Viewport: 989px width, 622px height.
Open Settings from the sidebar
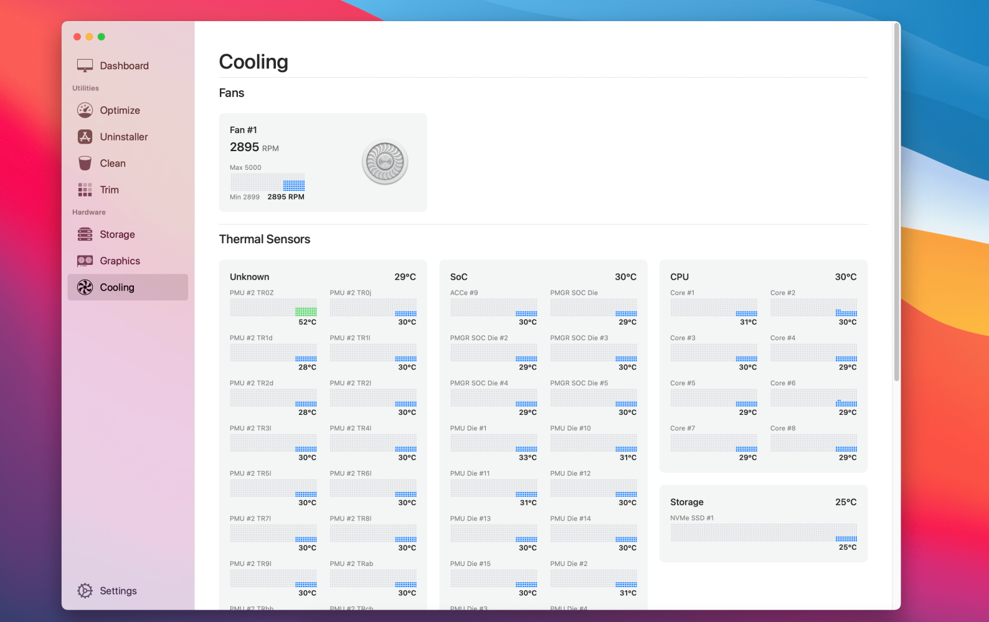118,591
